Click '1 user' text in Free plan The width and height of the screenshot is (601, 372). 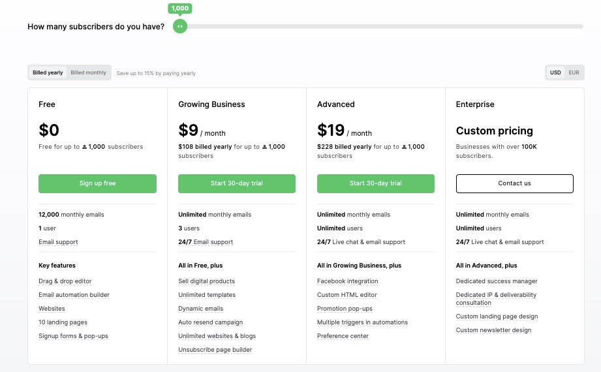(47, 228)
